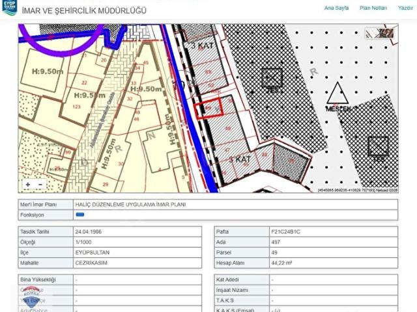This screenshot has height=312, width=417.
Task: Click the Hesap Alanı value 44,22 m²
Action: (x=281, y=263)
